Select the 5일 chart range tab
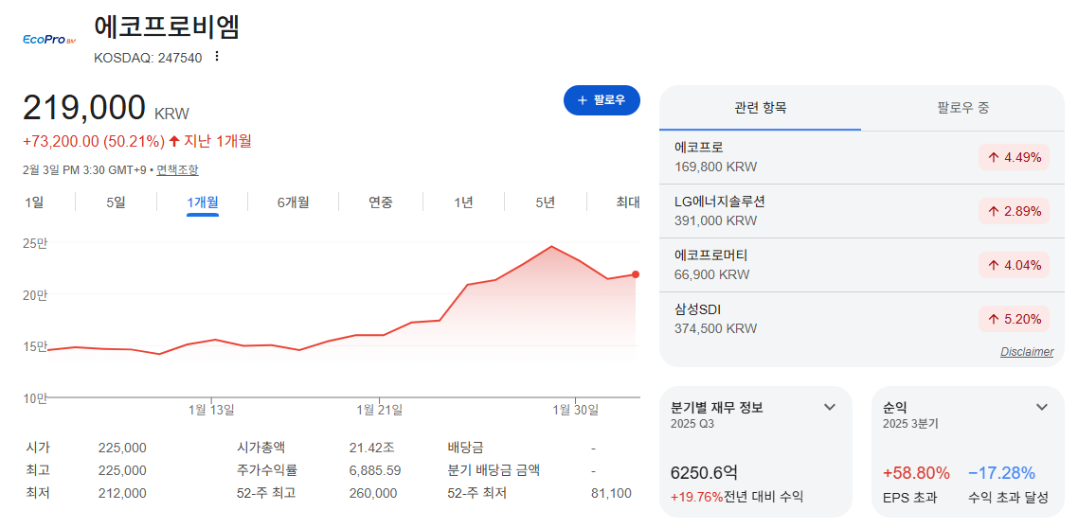 117,202
